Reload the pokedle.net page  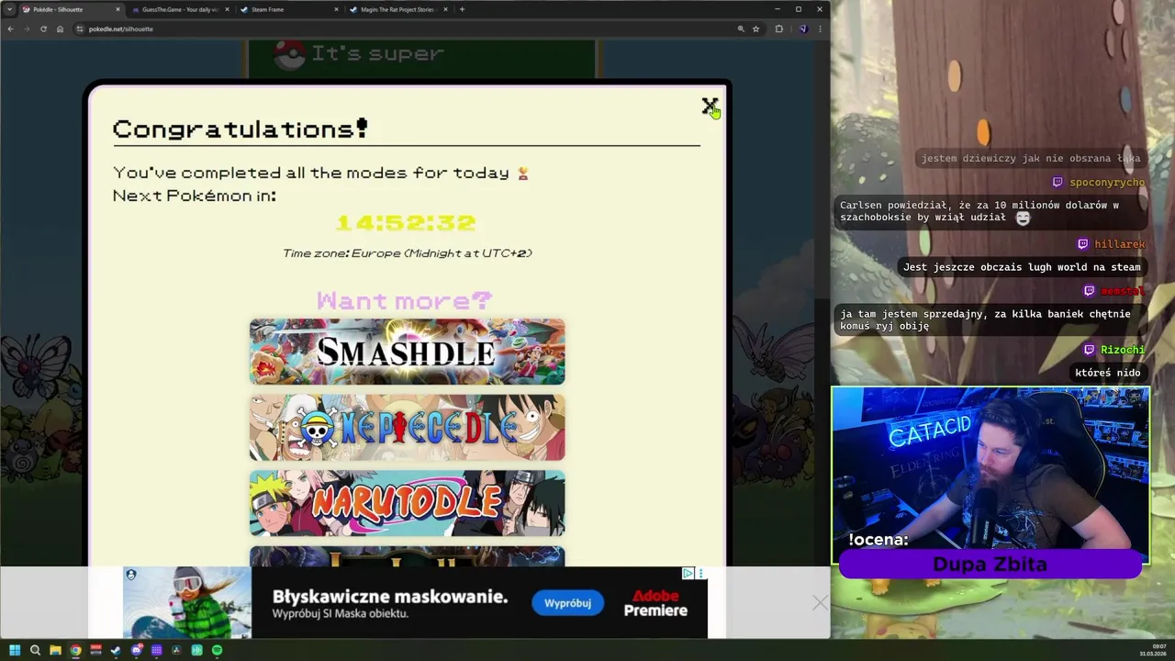pyautogui.click(x=43, y=28)
